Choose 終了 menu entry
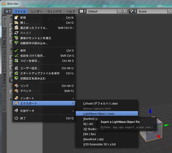Viewport: 172px width, 153px height. click(44, 118)
